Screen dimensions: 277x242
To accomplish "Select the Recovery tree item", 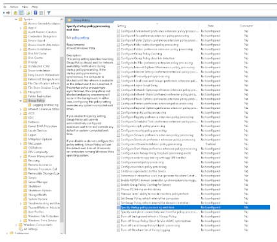I will click(x=34, y=160).
